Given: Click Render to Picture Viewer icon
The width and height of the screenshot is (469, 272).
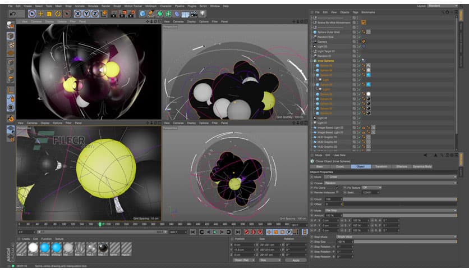Looking at the screenshot, I should [123, 14].
